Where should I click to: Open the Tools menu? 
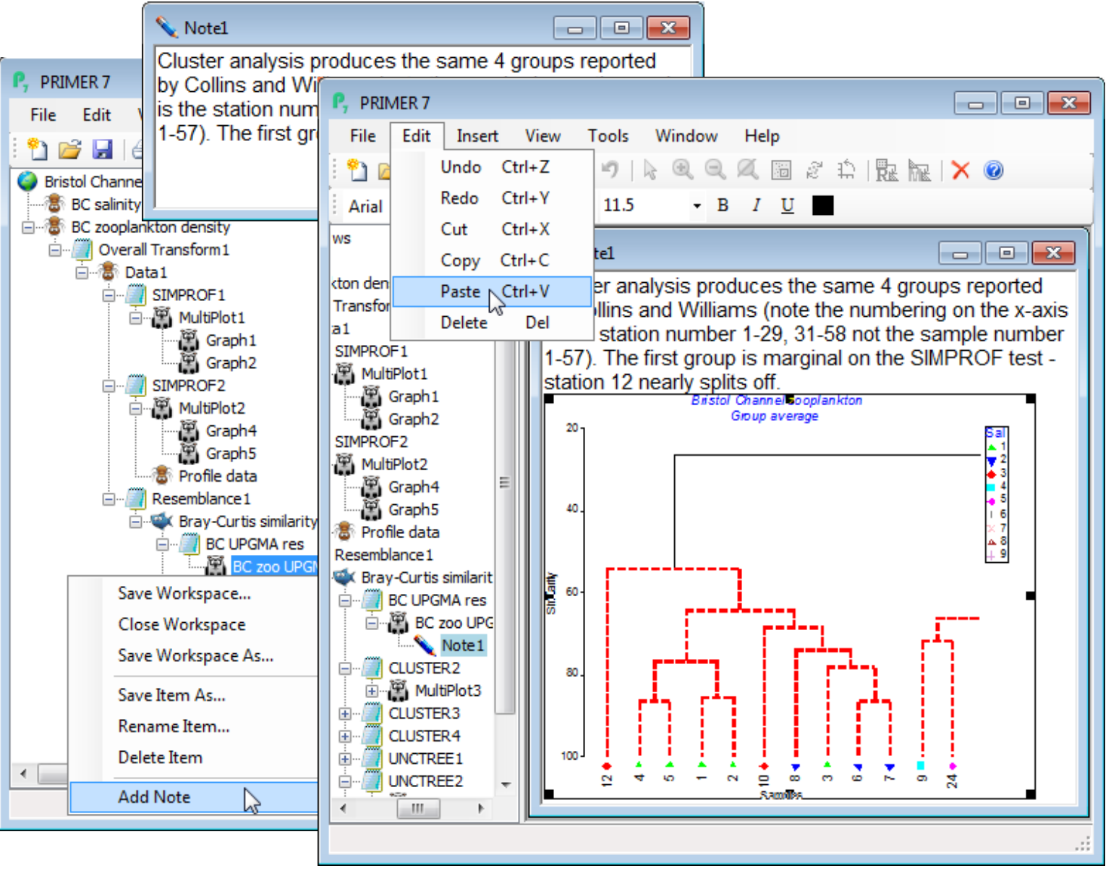pos(608,136)
